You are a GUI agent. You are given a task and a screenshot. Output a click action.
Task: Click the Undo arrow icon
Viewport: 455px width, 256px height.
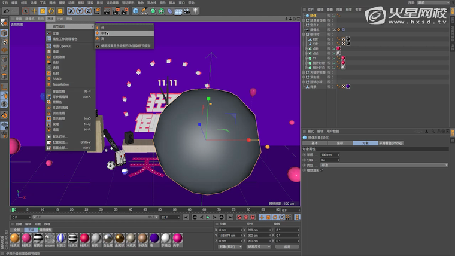(x=6, y=11)
